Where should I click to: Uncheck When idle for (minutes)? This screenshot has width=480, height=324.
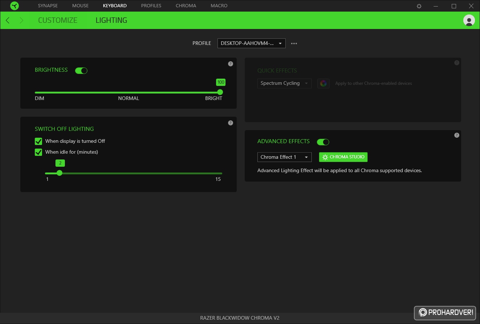tap(38, 152)
